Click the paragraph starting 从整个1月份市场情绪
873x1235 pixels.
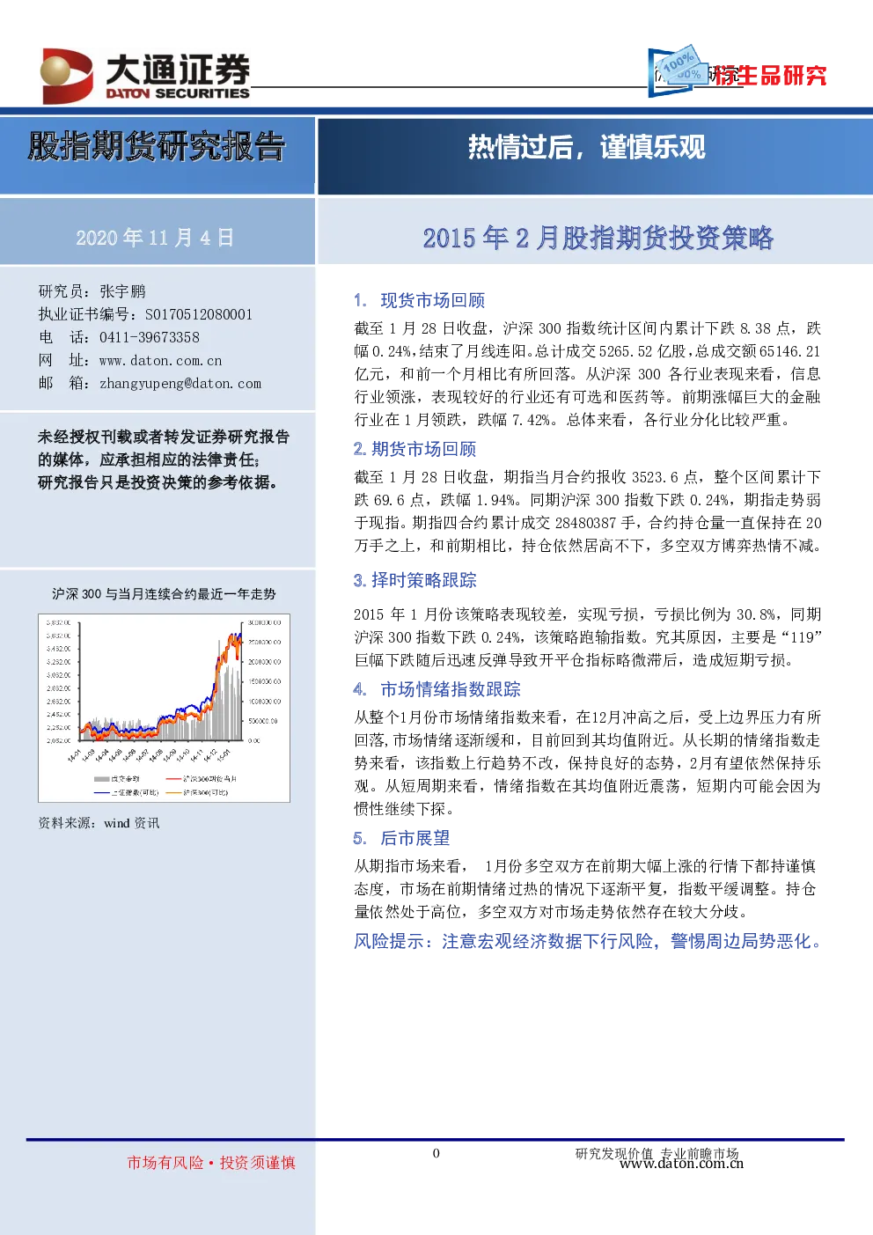[587, 763]
